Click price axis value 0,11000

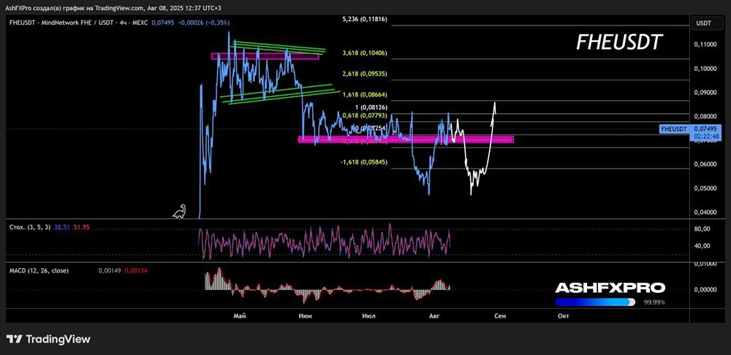[x=704, y=45]
